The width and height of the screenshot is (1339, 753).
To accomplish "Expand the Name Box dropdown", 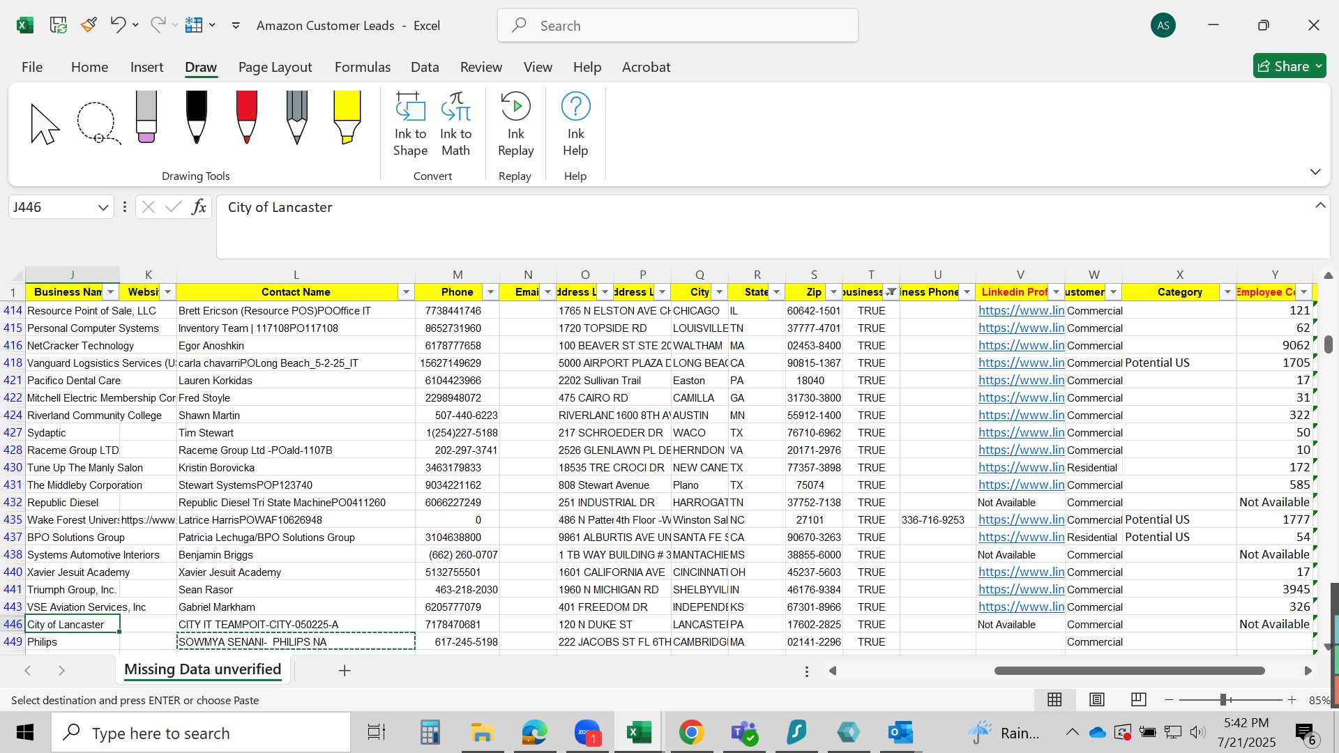I will (103, 208).
